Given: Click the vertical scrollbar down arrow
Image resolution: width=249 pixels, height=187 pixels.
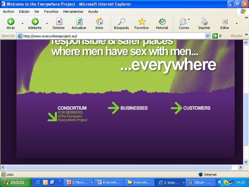Looking at the screenshot, I should point(246,162).
